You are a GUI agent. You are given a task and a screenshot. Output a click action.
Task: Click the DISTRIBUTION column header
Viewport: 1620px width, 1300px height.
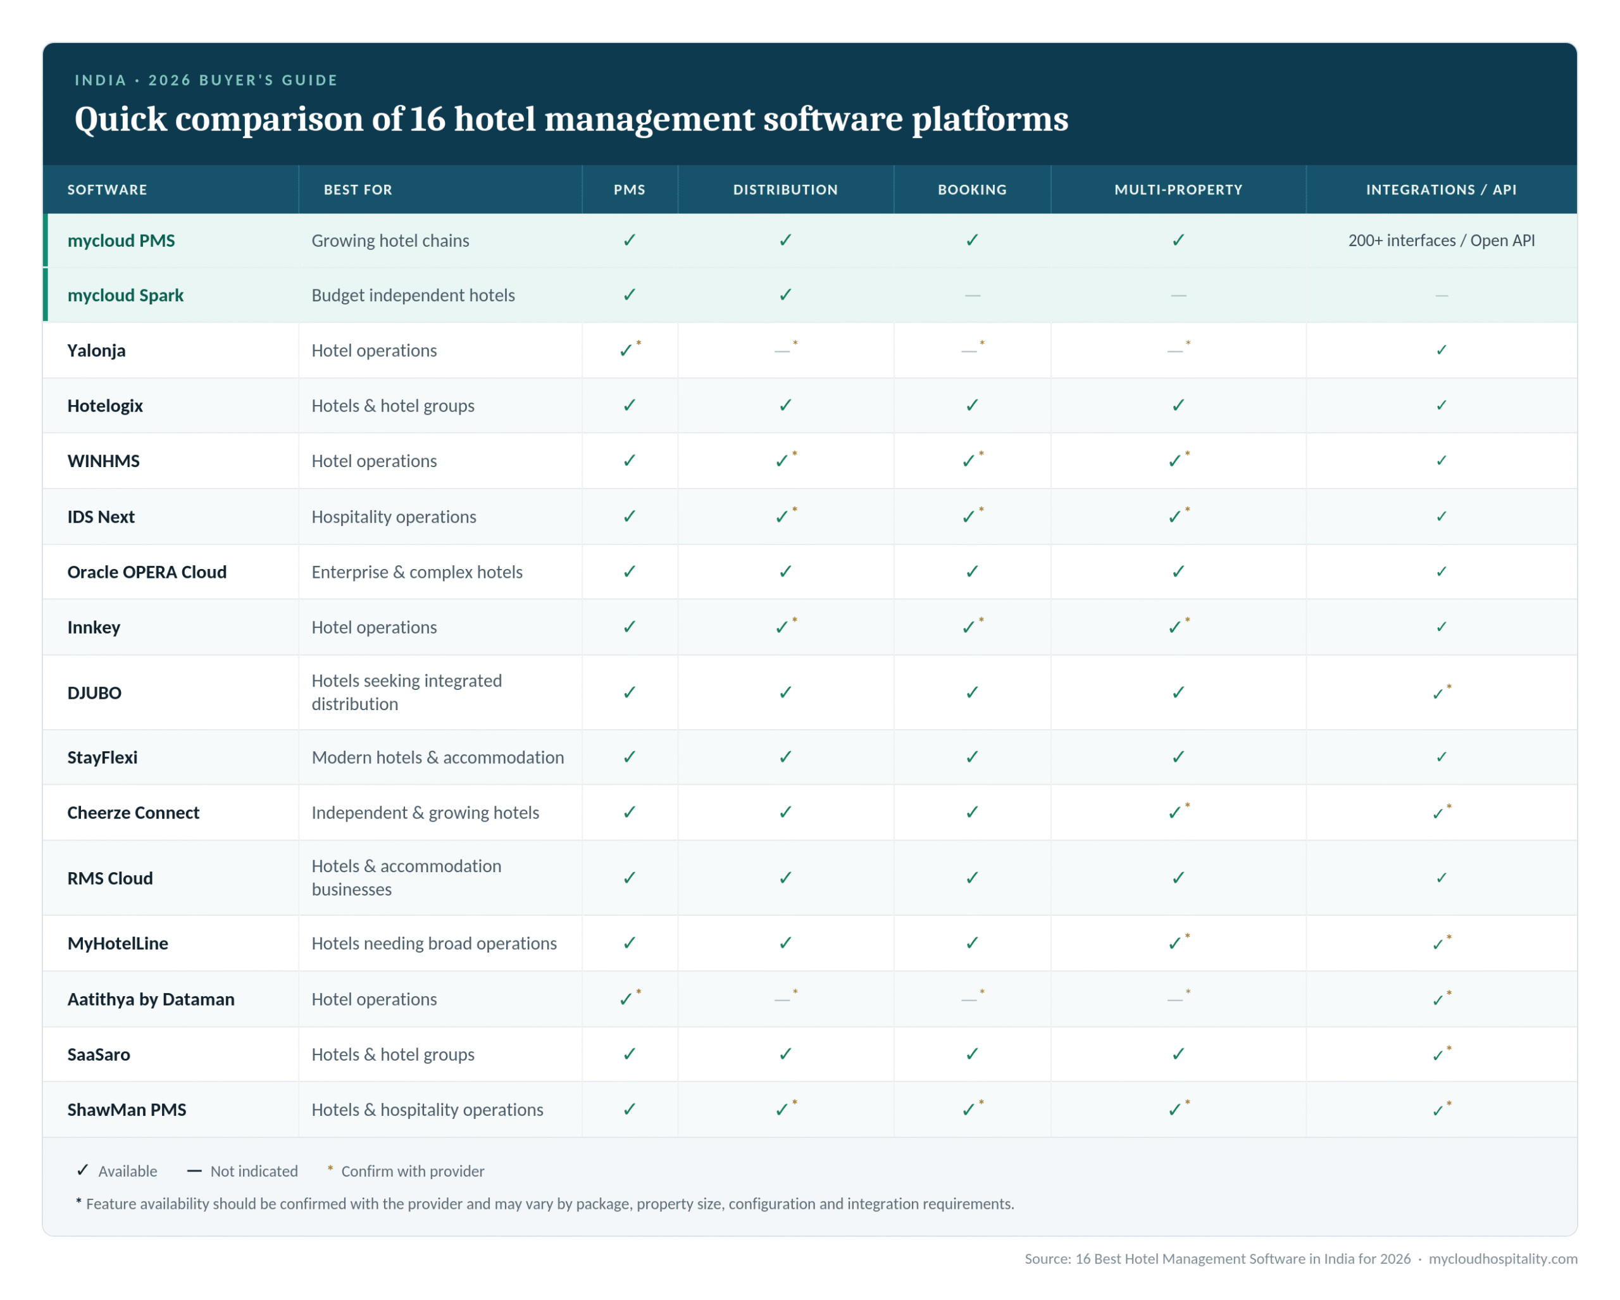coord(785,189)
